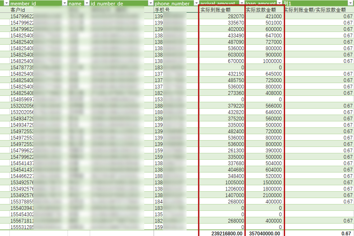Open the member_id column filter dropdown
Screen dimensions: 354x236
[65, 3]
